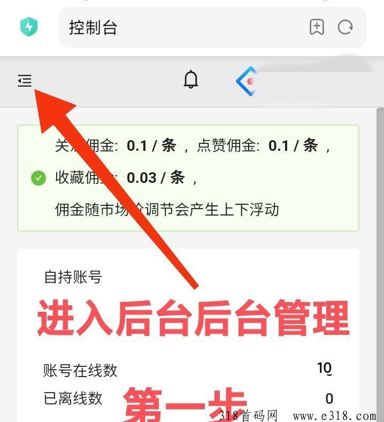Click the online count value 10
384x422 pixels.
click(x=325, y=368)
